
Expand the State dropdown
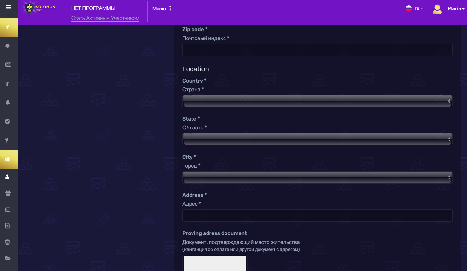click(317, 139)
